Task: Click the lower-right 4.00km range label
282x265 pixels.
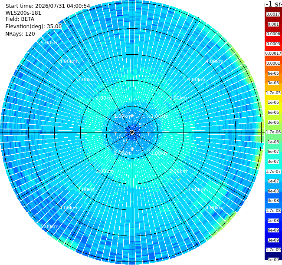Action: click(x=215, y=208)
